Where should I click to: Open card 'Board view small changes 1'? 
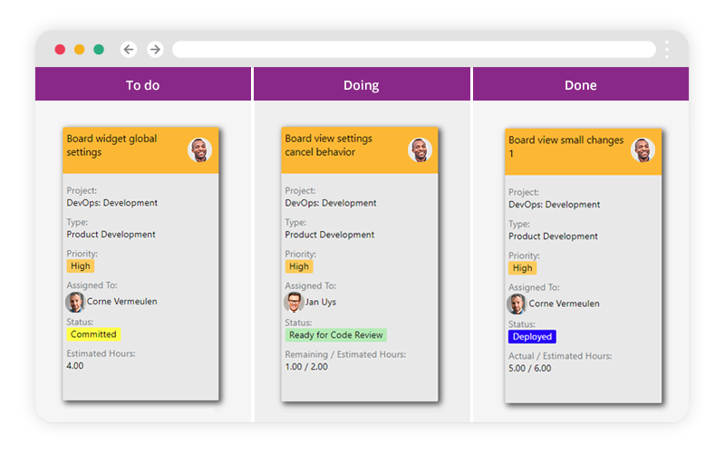pos(583,265)
